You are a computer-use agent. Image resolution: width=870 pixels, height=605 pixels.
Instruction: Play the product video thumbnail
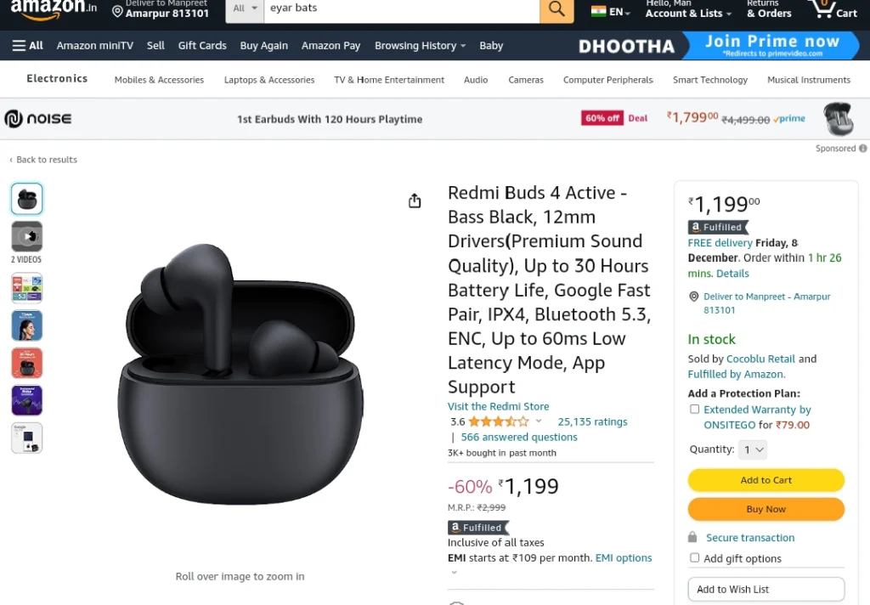tap(26, 236)
